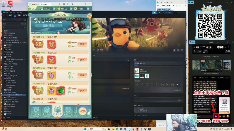Go back in Steam navigation
Viewport: 234px width, 131px height.
pyautogui.click(x=4, y=15)
